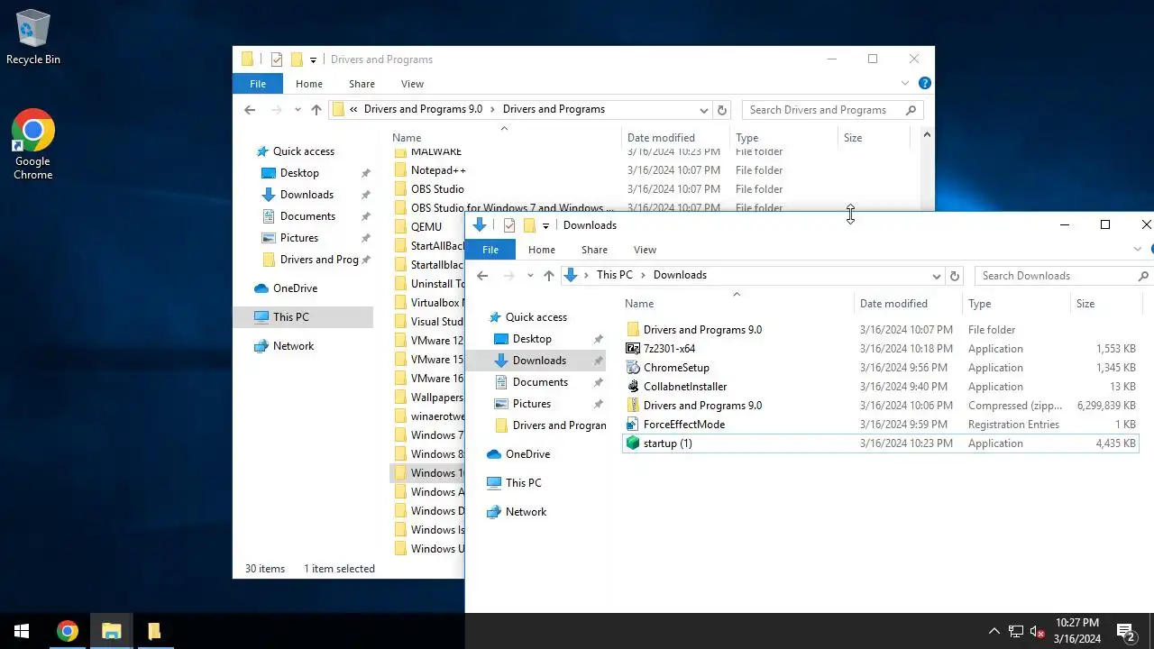Switch to highlighted File Explorer taskbar button
This screenshot has width=1154, height=649.
(112, 631)
